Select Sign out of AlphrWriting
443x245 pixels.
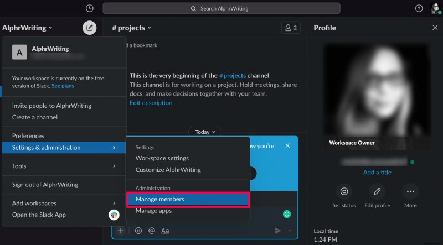(x=45, y=185)
